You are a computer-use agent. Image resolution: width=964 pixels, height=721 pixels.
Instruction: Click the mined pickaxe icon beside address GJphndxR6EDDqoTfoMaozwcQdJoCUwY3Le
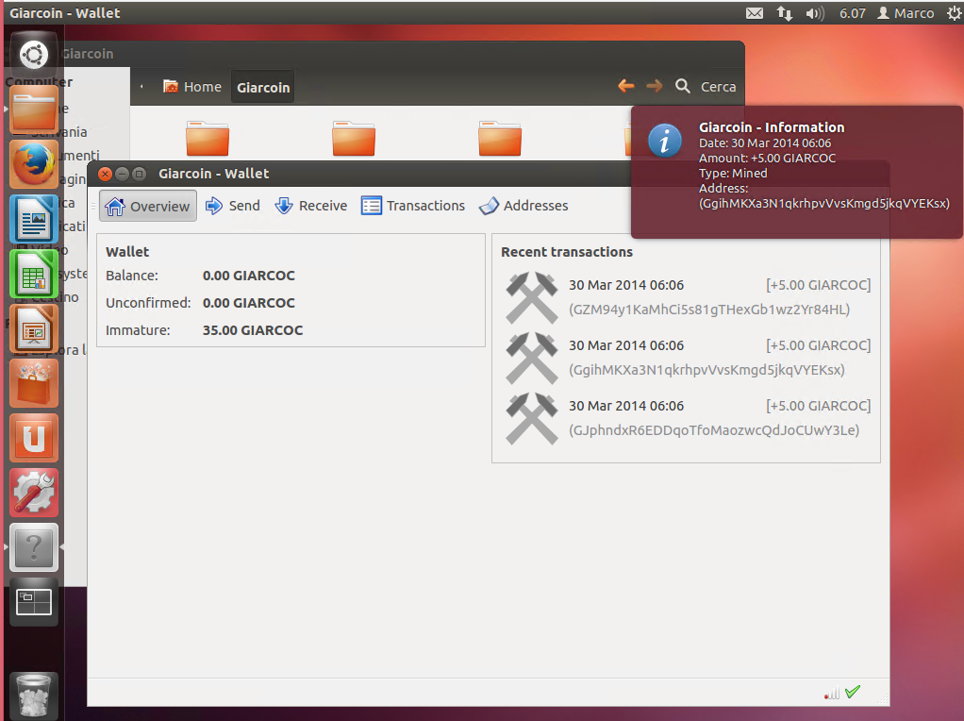[x=532, y=418]
